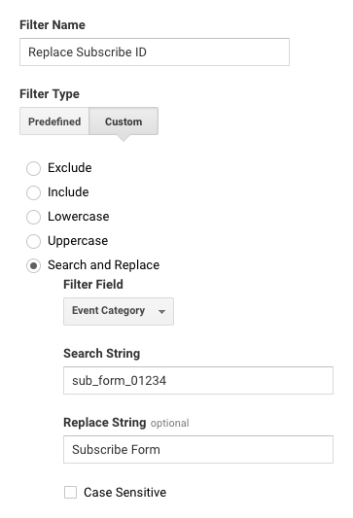Open the Event Category filter field dropdown
Screen dimensions: 353x518
click(119, 311)
